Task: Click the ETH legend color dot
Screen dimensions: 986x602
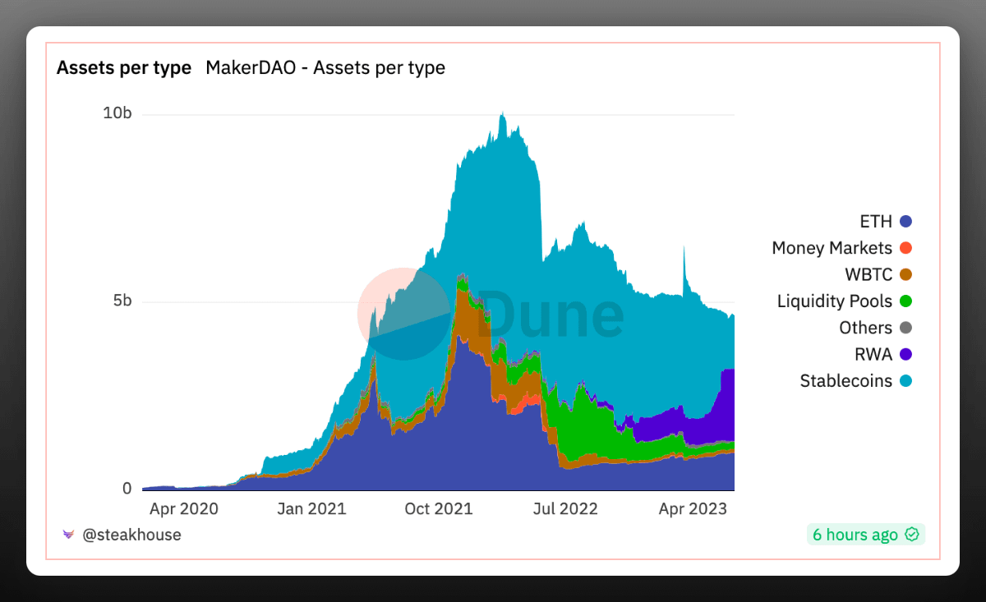Action: [x=905, y=222]
